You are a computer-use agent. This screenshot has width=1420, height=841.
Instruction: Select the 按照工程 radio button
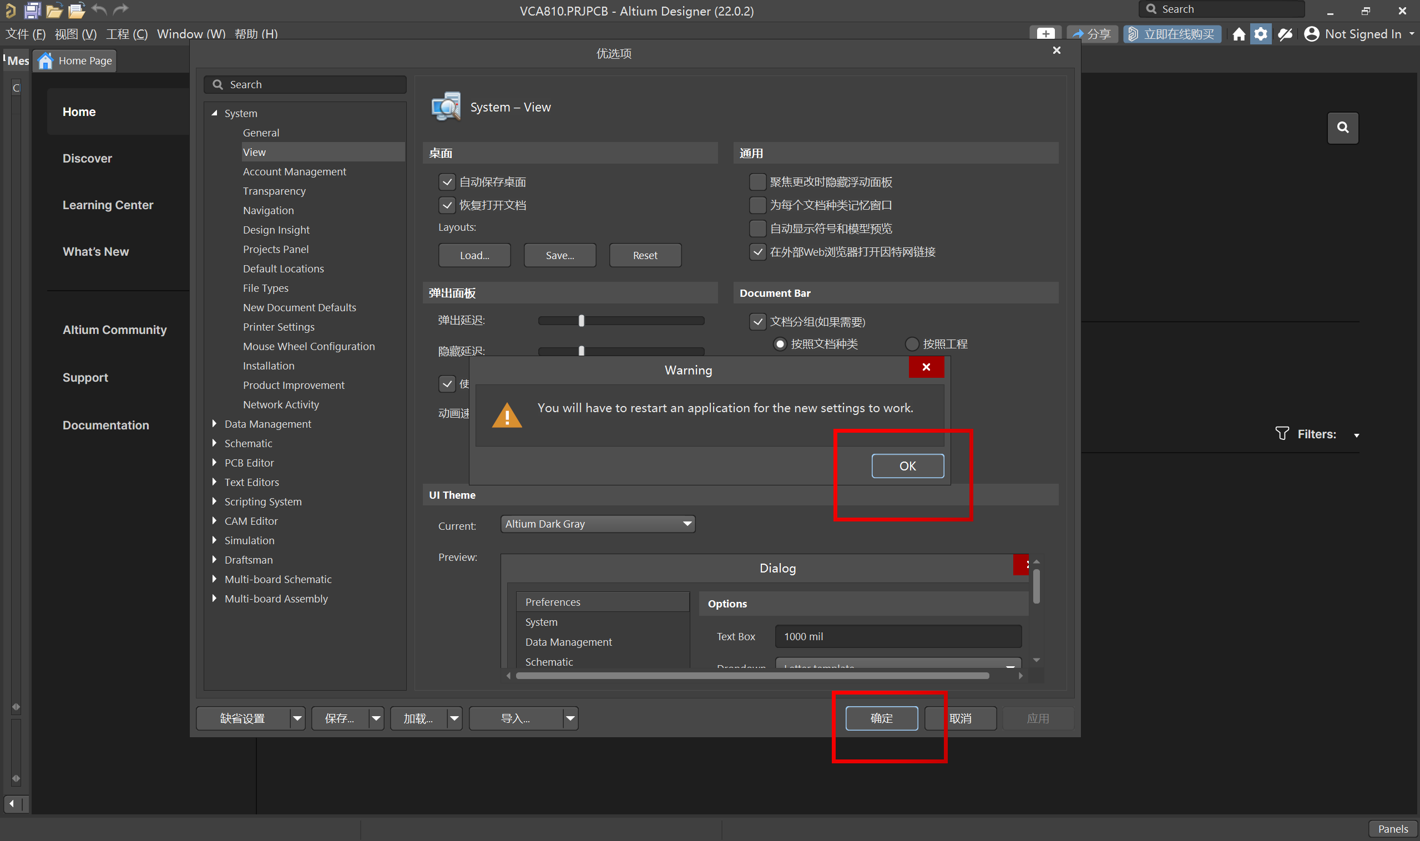912,344
